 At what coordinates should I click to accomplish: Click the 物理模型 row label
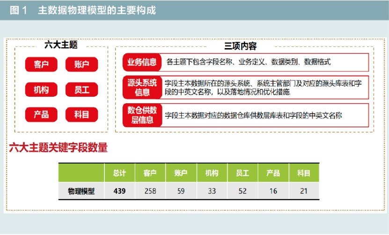81,191
